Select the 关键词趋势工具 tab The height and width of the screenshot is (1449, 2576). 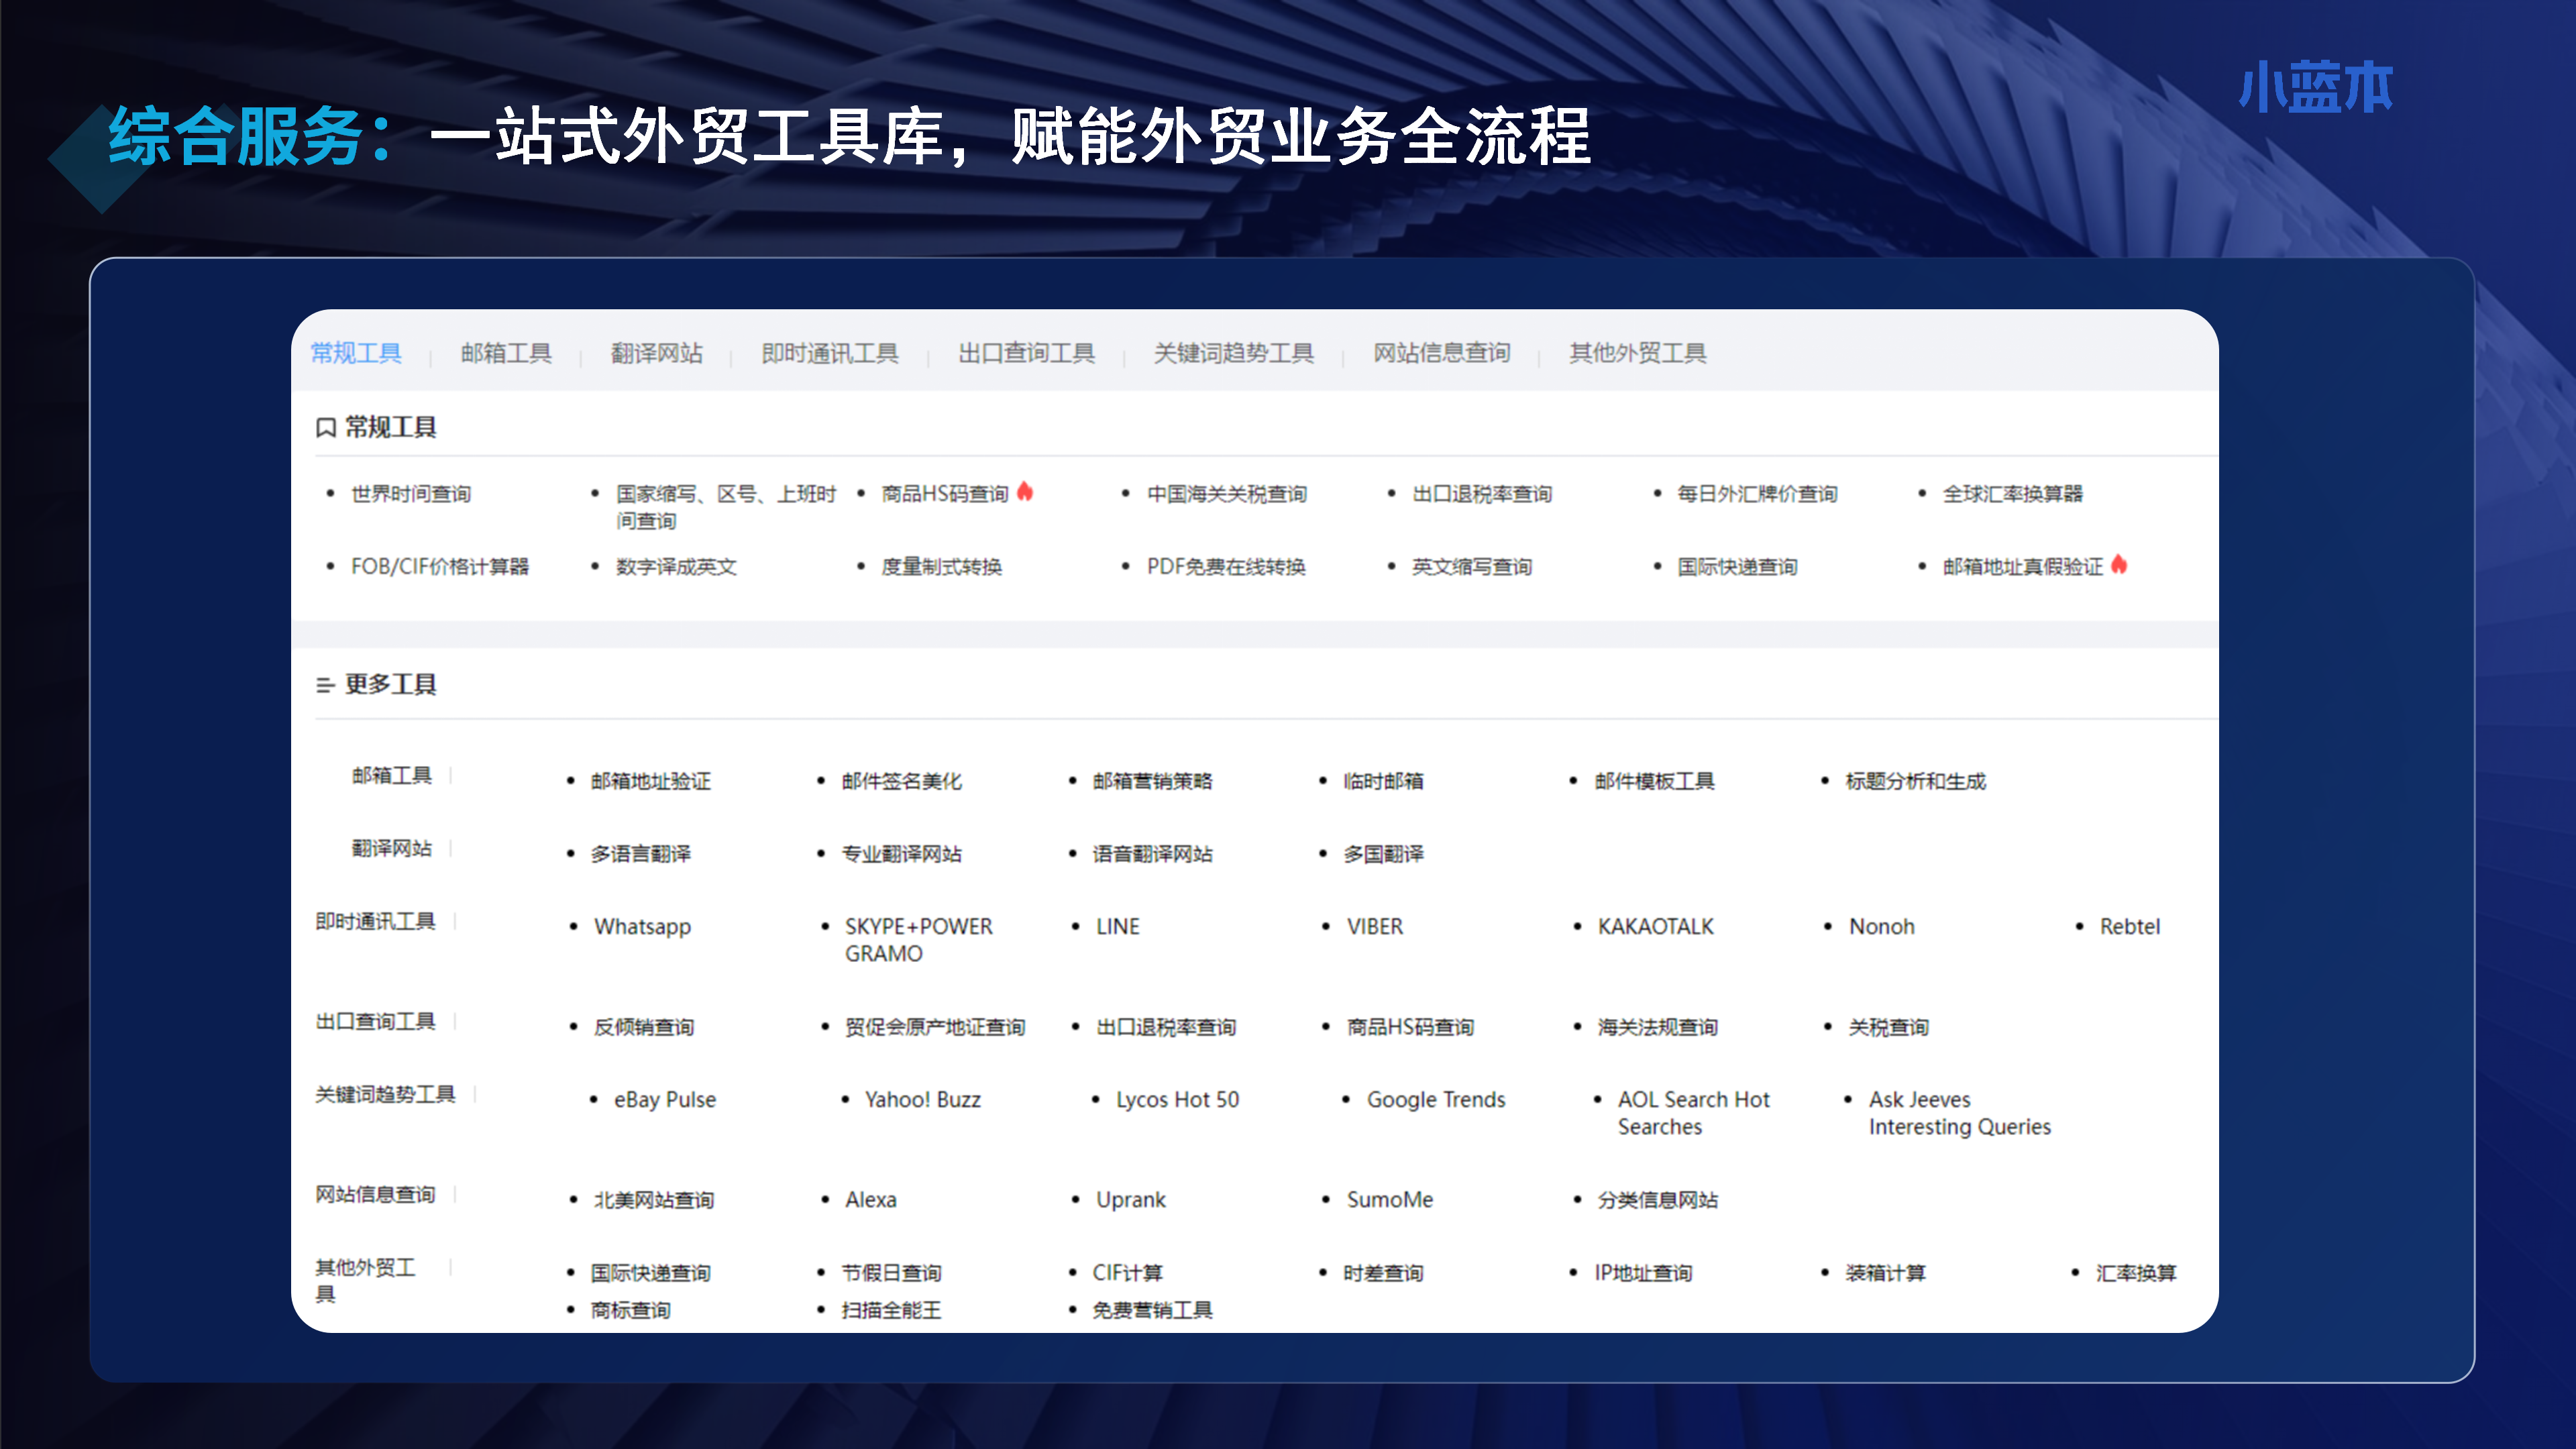[x=1234, y=353]
